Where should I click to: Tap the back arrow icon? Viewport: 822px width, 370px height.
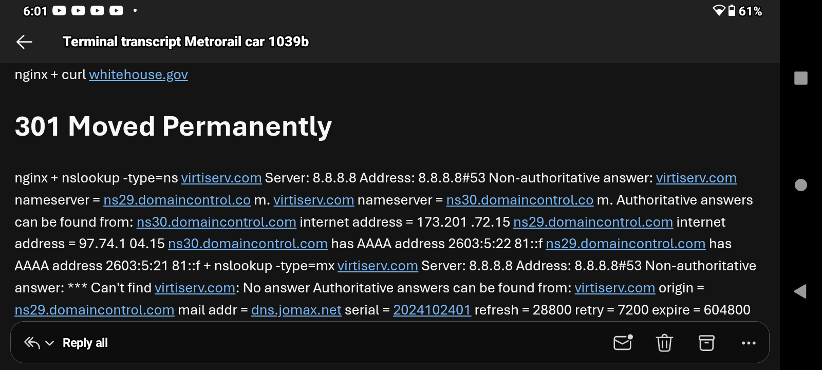pos(24,42)
